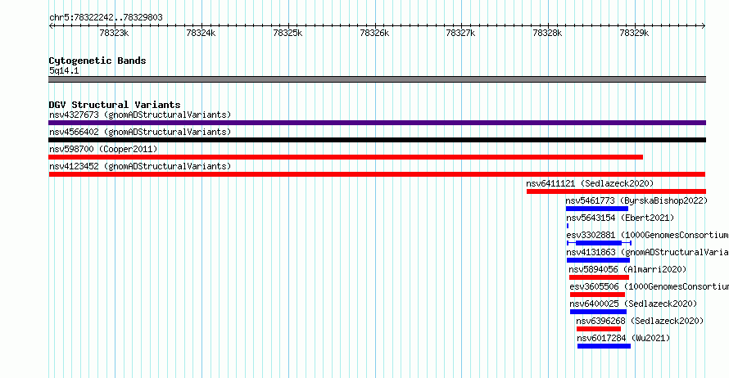
Task: Open the nsv5894056 (Almarri2020) label
Action: (627, 269)
